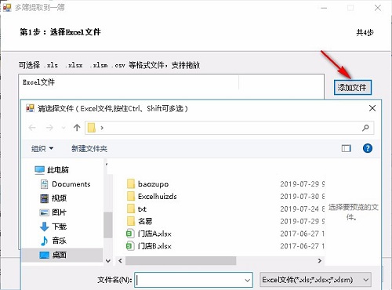The image size is (392, 290).
Task: Go forward in the file dialog
Action: click(x=49, y=128)
